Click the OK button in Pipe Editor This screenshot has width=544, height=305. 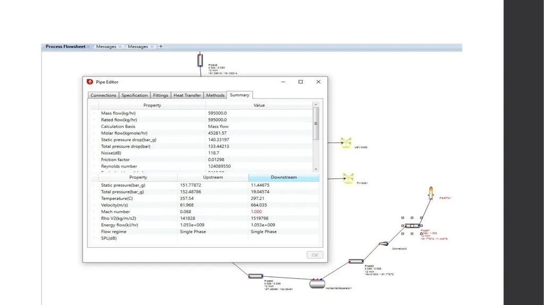tap(314, 255)
